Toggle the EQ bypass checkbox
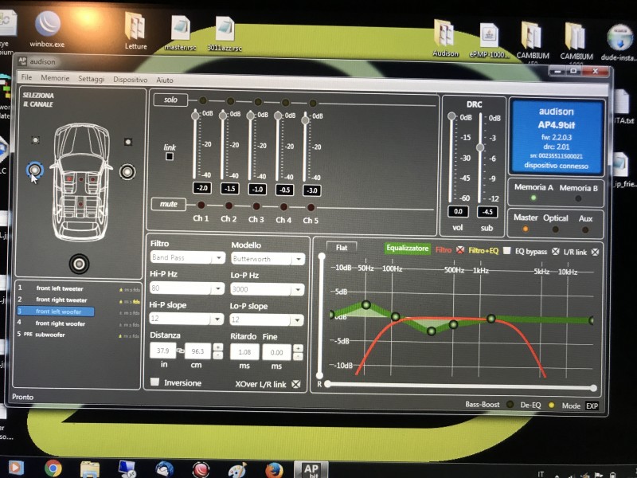This screenshot has width=637, height=478. pos(555,252)
